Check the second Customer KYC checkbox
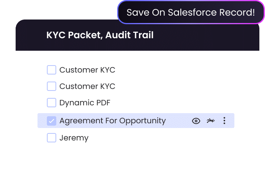 (52, 86)
